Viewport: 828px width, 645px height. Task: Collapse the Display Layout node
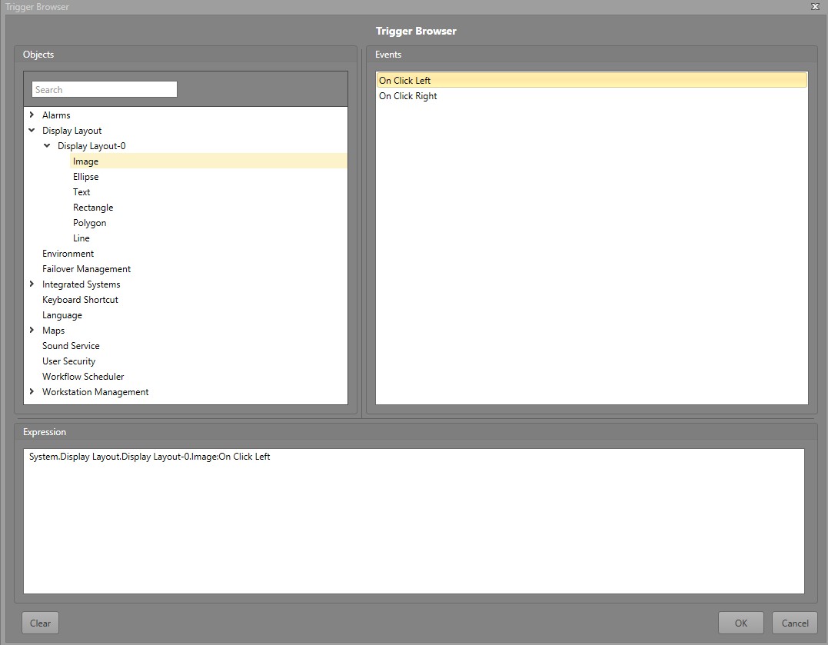pyautogui.click(x=32, y=130)
